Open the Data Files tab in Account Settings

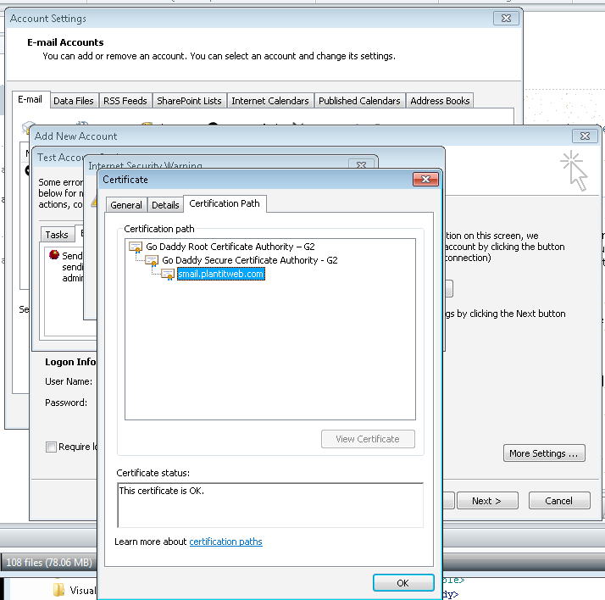pyautogui.click(x=74, y=101)
